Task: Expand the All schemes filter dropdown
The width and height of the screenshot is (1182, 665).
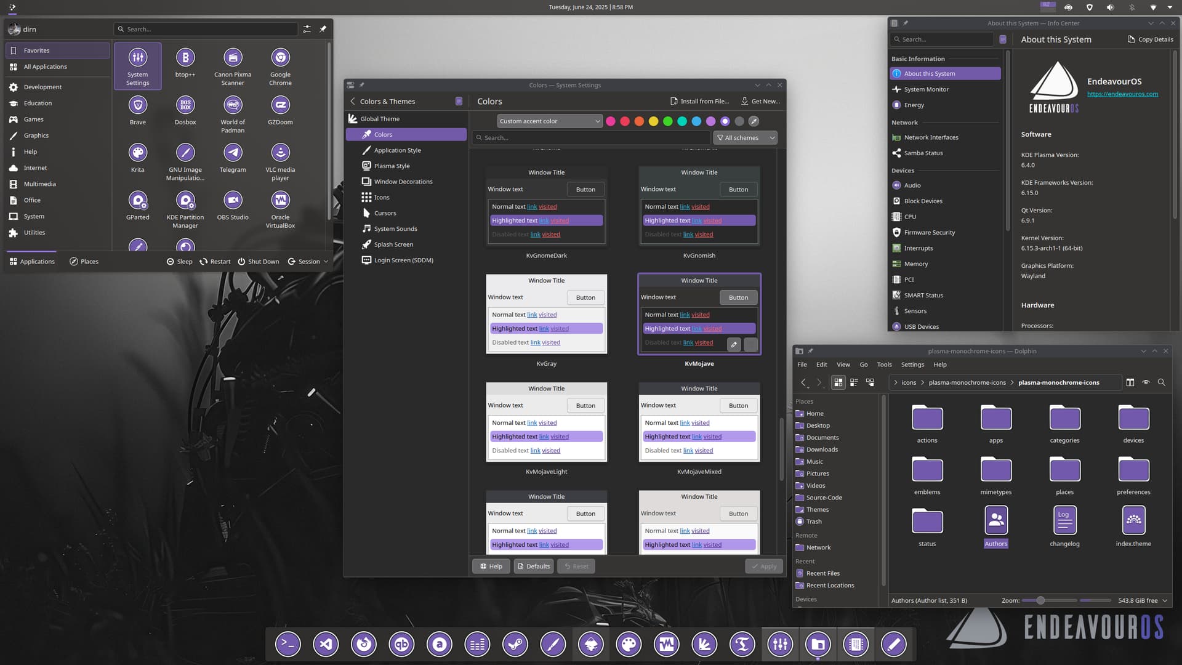Action: pyautogui.click(x=745, y=138)
